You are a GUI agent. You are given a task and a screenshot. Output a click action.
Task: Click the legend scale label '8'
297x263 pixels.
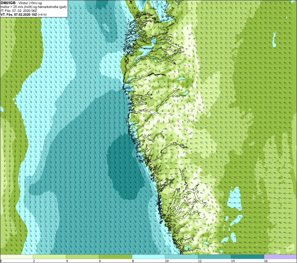tap(133, 261)
